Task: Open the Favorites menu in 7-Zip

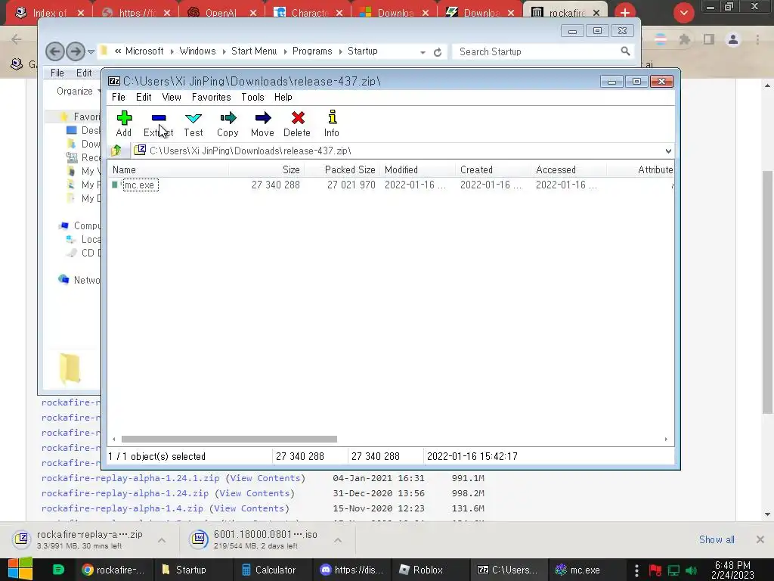Action: tap(212, 98)
